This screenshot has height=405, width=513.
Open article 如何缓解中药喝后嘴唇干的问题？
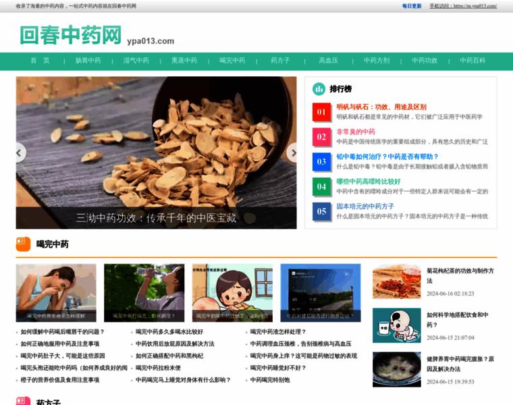coord(63,331)
